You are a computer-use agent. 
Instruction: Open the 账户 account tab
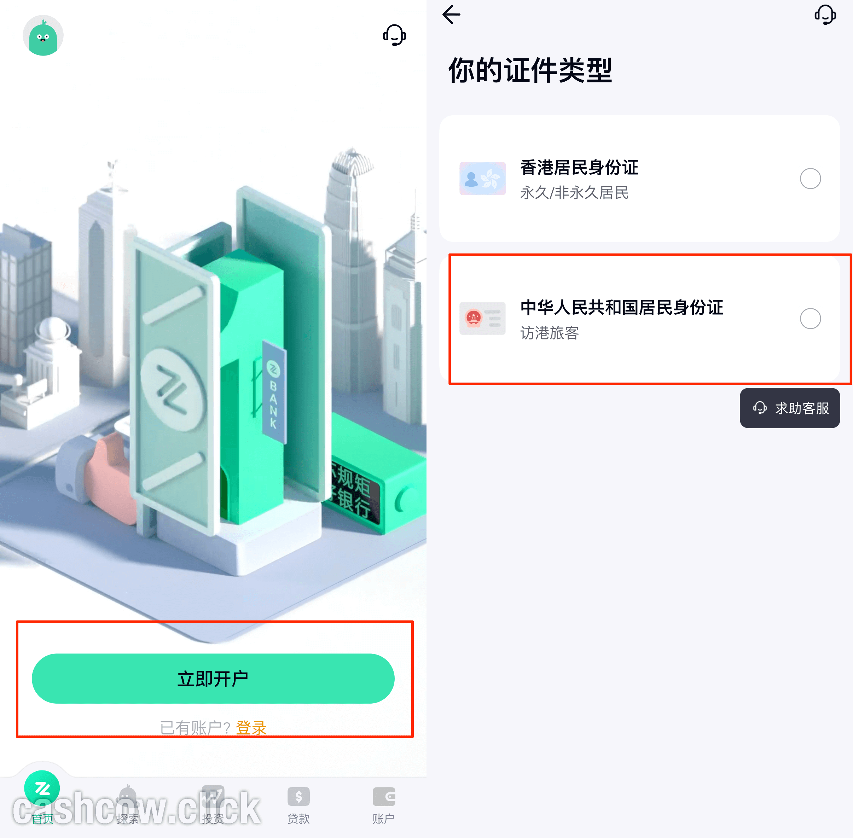pyautogui.click(x=383, y=805)
